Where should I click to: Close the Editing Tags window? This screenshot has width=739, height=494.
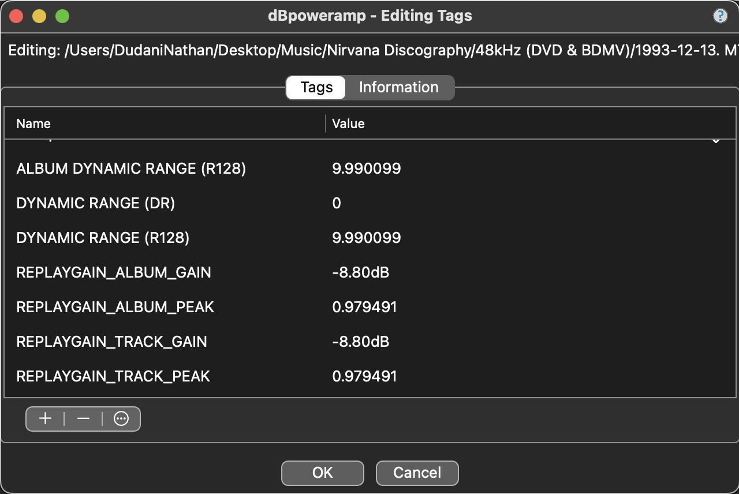tap(16, 16)
